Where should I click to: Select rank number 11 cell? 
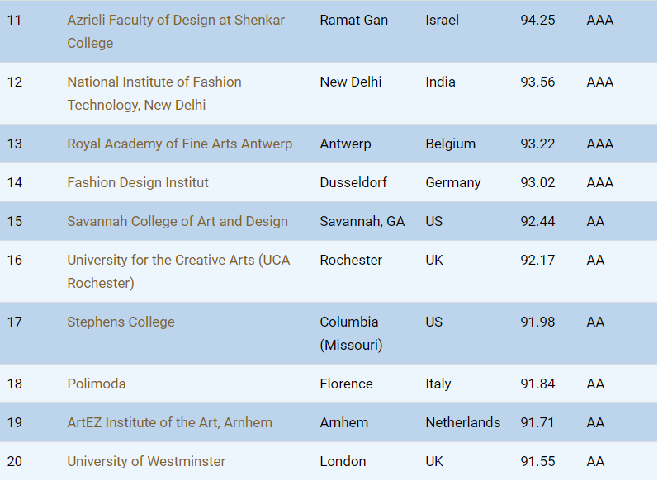coord(14,20)
